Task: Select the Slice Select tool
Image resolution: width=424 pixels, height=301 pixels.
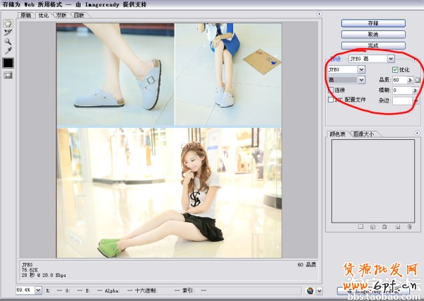Action: (x=8, y=33)
